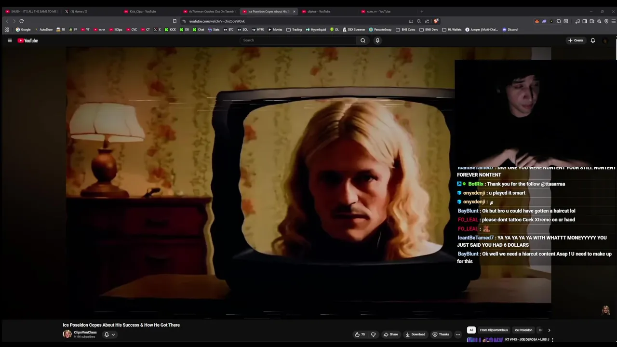617x347 pixels.
Task: Go to the YouTube home logo
Action: [x=27, y=40]
